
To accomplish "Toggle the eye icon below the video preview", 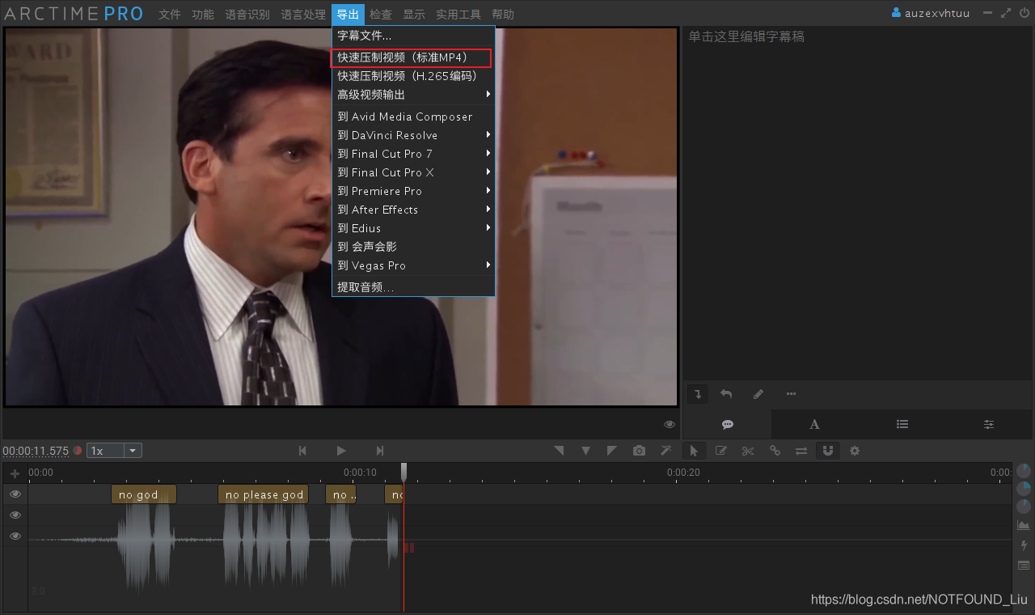I will point(670,424).
